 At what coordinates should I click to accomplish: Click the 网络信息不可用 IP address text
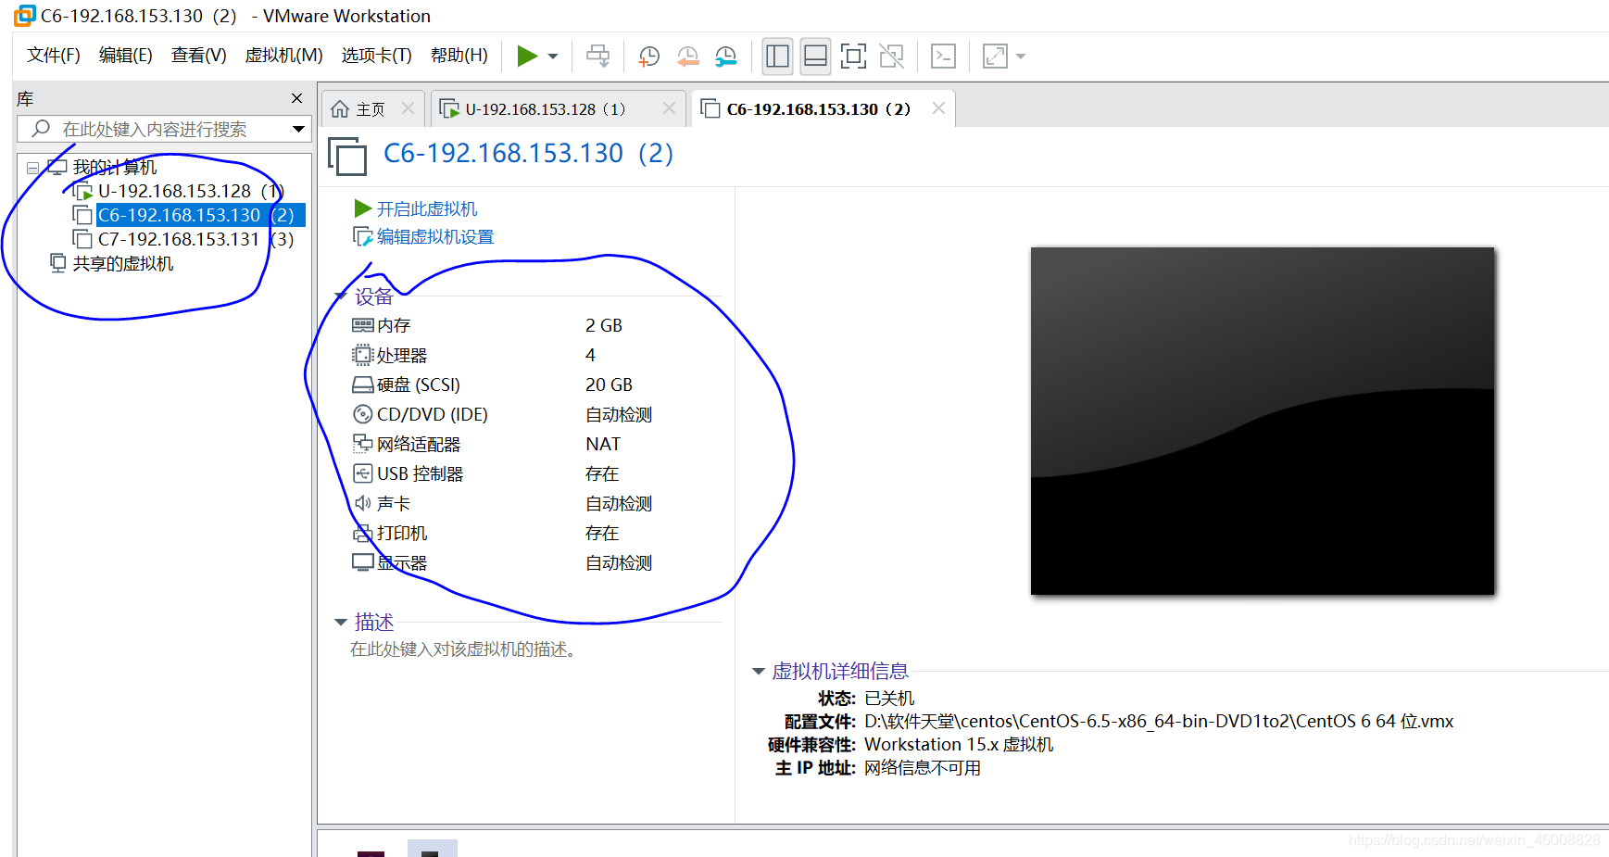coord(923,767)
